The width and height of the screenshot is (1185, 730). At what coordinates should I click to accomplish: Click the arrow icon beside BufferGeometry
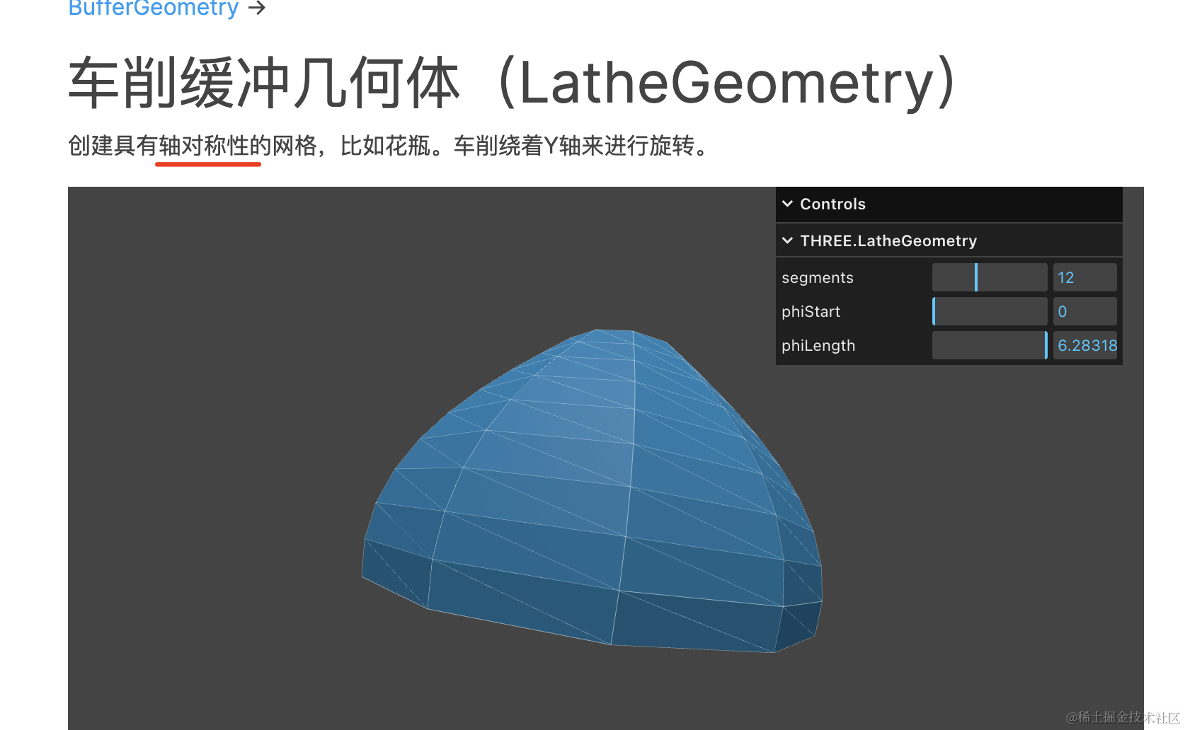point(257,8)
